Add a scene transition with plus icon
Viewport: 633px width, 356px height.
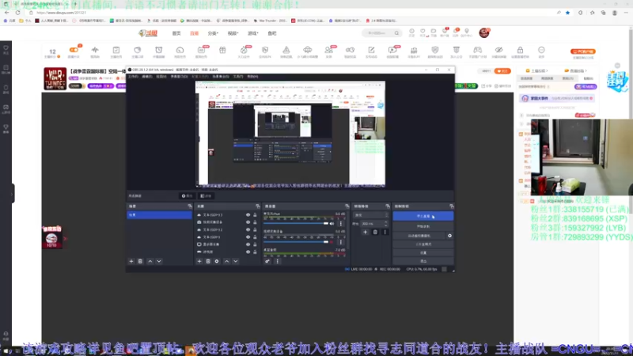point(364,232)
